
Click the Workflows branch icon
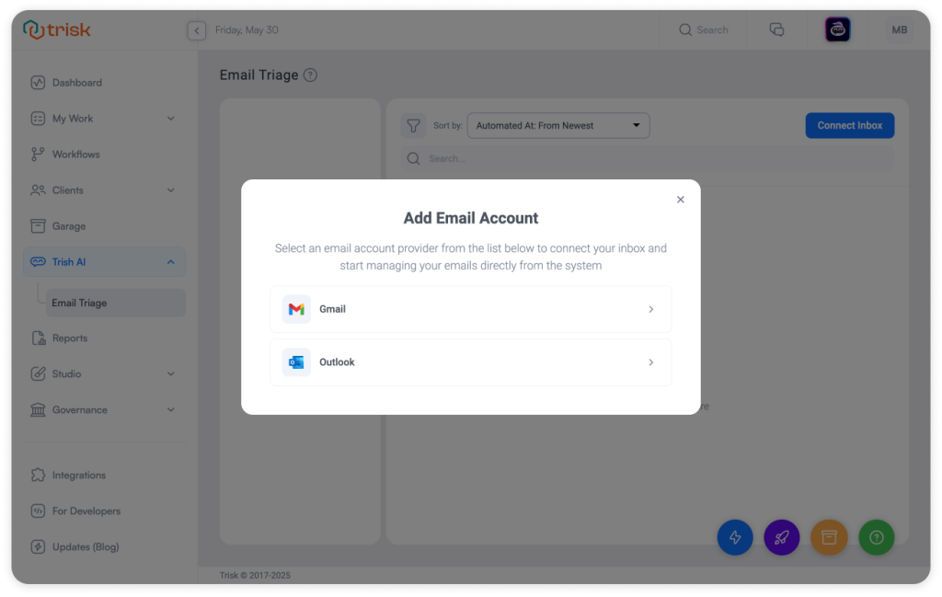click(38, 155)
